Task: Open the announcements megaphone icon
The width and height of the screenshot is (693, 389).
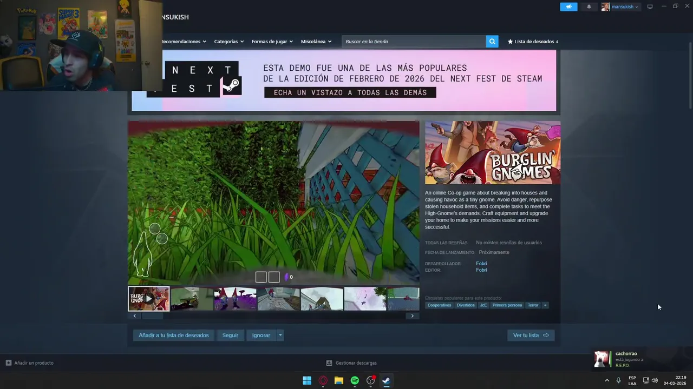Action: [x=568, y=6]
